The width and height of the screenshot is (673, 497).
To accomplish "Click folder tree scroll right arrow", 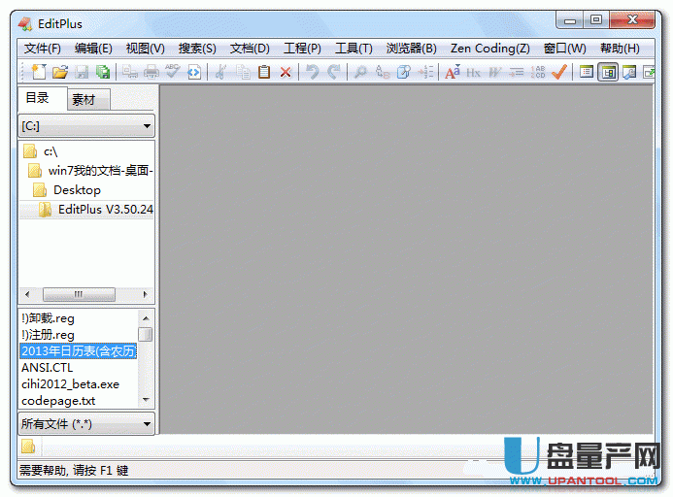I will pos(145,294).
